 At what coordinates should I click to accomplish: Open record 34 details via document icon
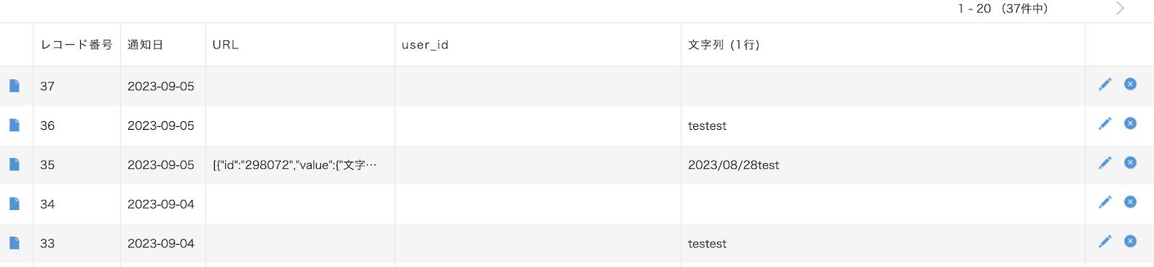(x=14, y=204)
